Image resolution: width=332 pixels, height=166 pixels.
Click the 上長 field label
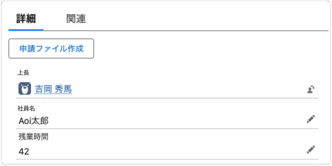tap(23, 72)
